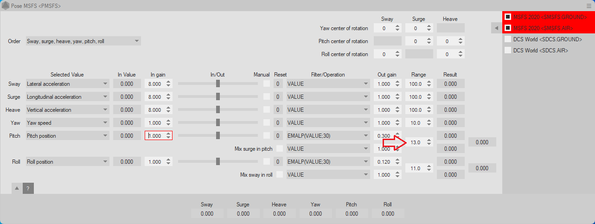Click the Pose MSFS app logo icon

[6, 6]
